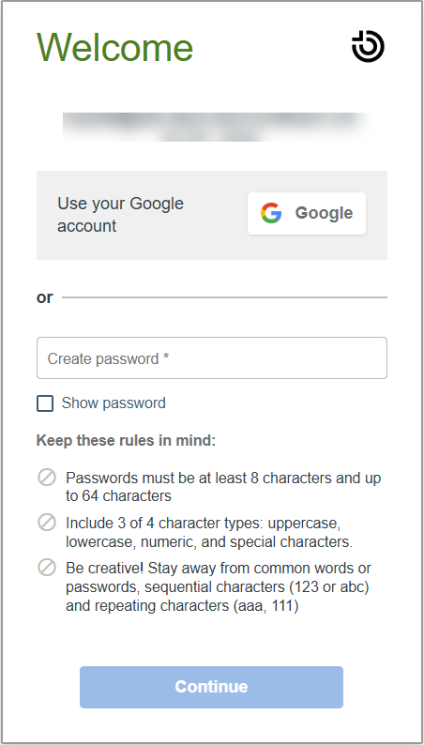
Task: Click the status icon beside character types rule
Action: (47, 523)
